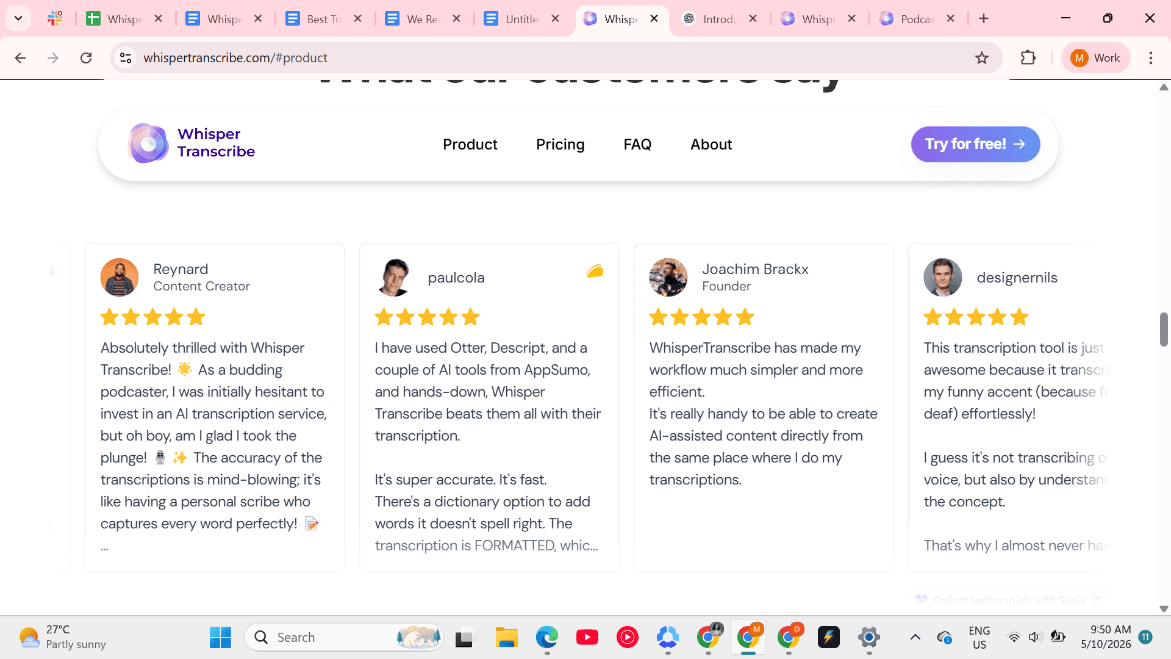The width and height of the screenshot is (1171, 659).
Task: Click the page vertical scrollbar thumb
Action: 1164,329
